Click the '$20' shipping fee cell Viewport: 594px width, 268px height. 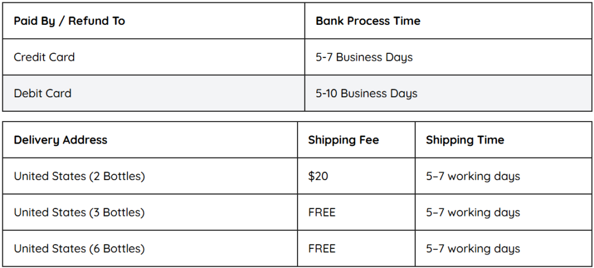[x=356, y=176]
